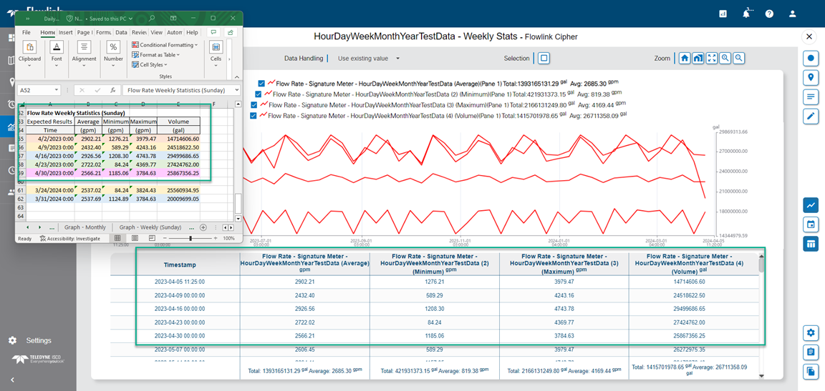Viewport: 825px width, 391px height.
Task: Switch to table view icon in right sidebar
Action: pos(811,244)
